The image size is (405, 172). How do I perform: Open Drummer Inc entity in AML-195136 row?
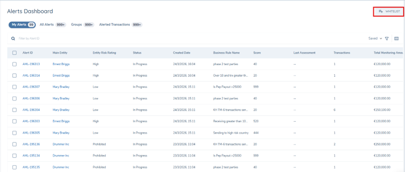click(61, 144)
